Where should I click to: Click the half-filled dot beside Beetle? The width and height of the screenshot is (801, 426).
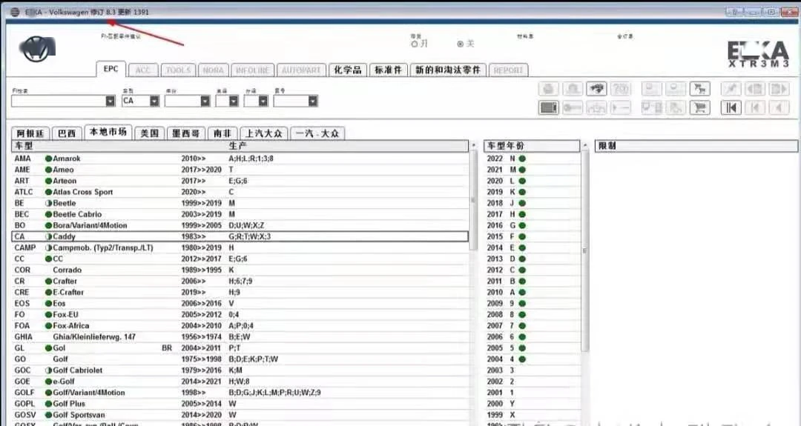[48, 203]
